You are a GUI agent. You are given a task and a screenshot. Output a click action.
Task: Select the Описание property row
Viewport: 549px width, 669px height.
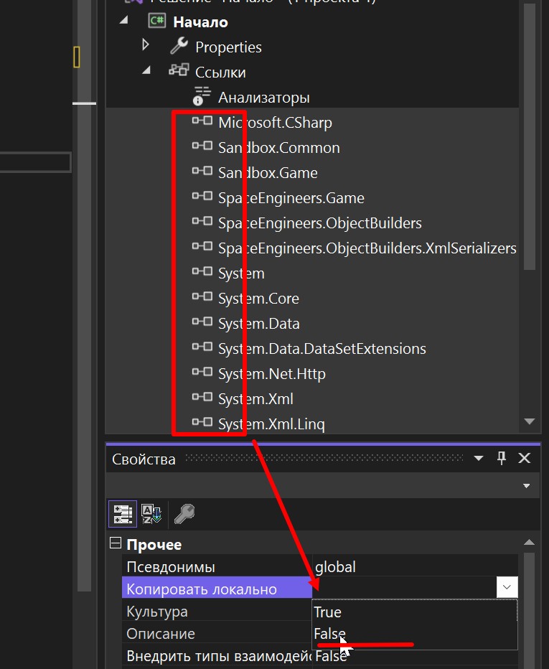coord(217,634)
